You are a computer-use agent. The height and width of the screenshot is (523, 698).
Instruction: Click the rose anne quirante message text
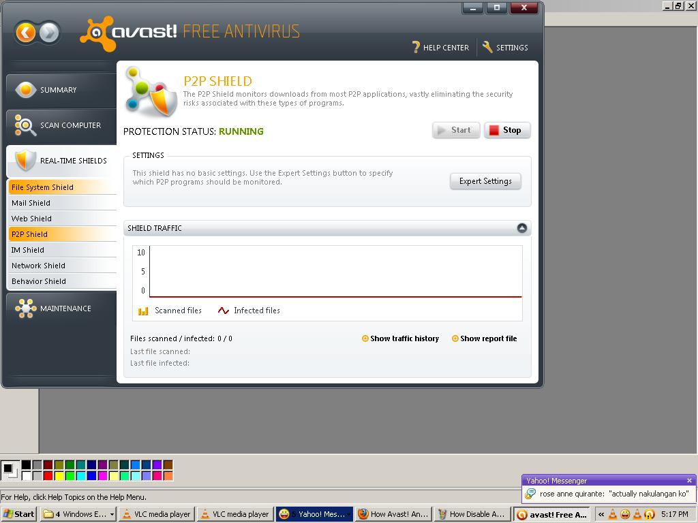coord(614,494)
